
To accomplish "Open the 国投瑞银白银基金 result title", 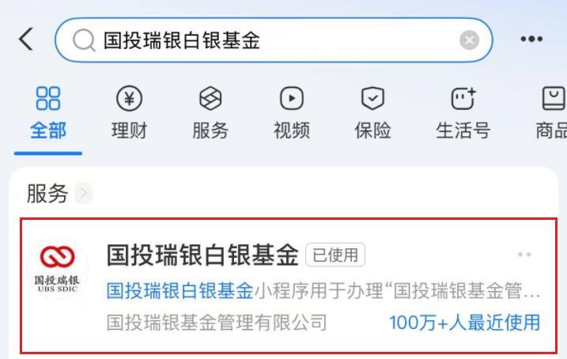I will point(202,255).
